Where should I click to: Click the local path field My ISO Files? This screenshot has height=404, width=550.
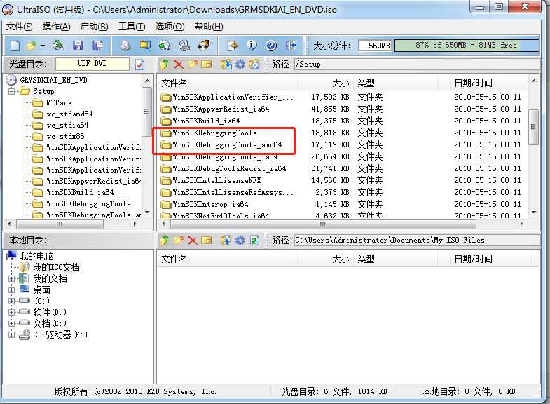[x=417, y=240]
